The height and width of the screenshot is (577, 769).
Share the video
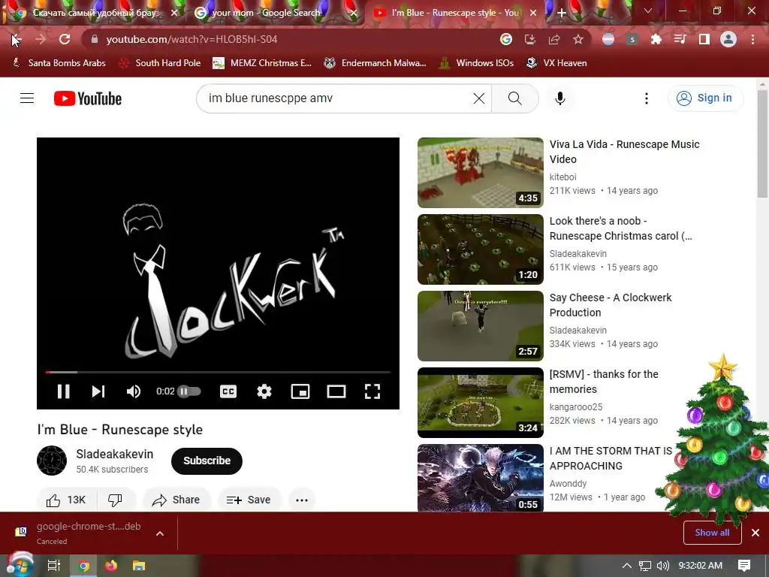coord(176,500)
